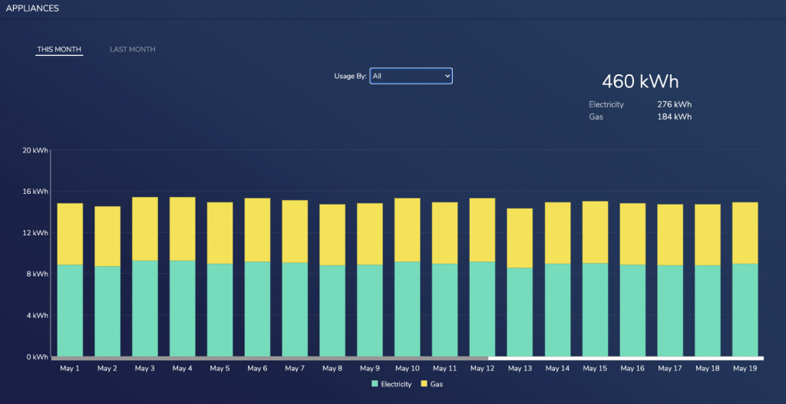Viewport: 786px width, 404px height.
Task: Toggle Gas series in the legend
Action: click(x=436, y=384)
